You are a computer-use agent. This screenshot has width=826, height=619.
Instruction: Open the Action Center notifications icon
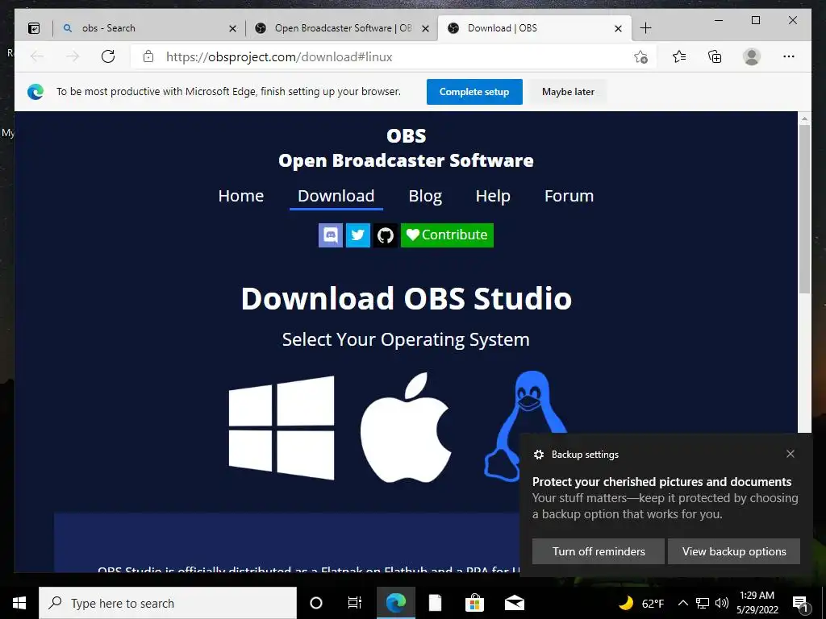(800, 603)
